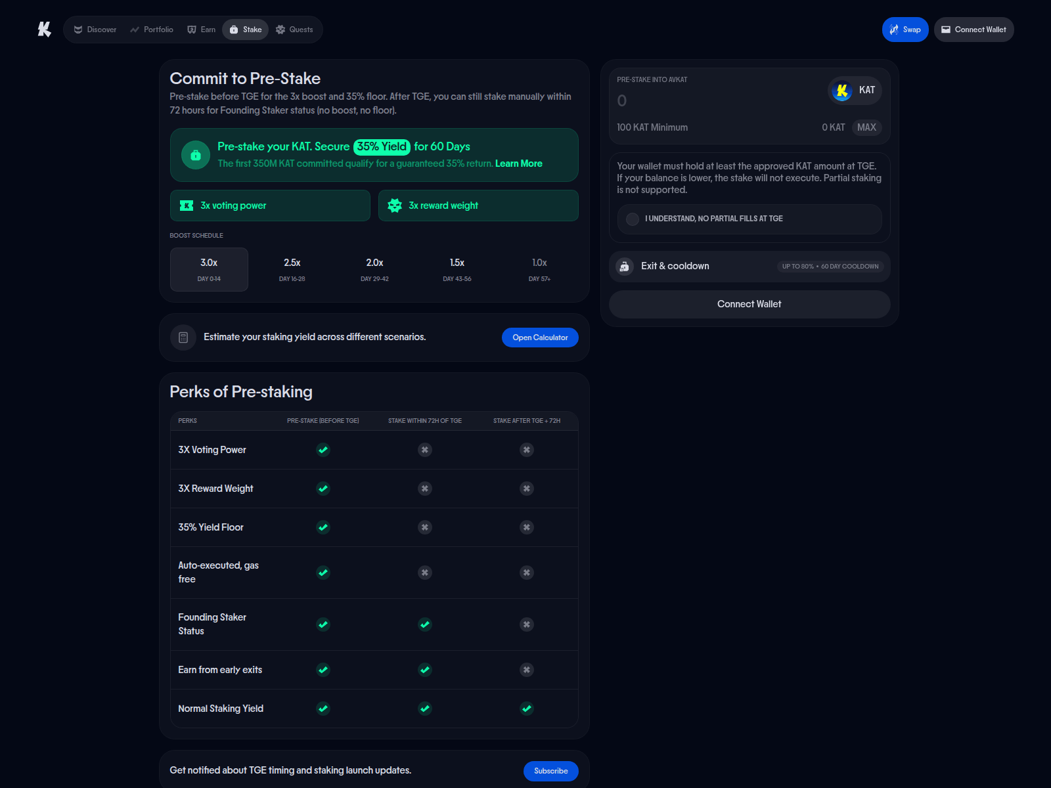The height and width of the screenshot is (788, 1051).
Task: Expand the Exit & cooldown section
Action: [x=749, y=267]
